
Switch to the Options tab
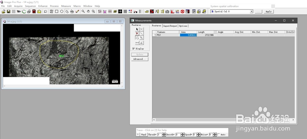point(183,26)
